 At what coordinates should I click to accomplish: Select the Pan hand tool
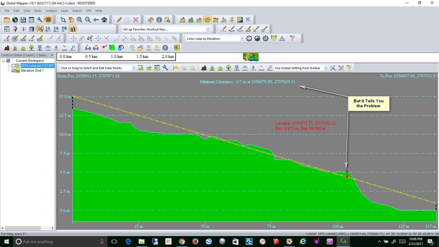pos(71,20)
